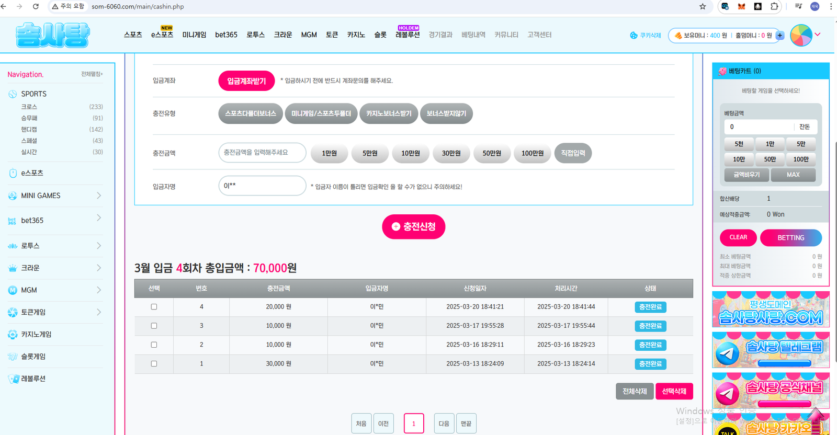This screenshot has width=837, height=435.
Task: Open the dropdown arrow next to profile avatar
Action: coord(818,35)
